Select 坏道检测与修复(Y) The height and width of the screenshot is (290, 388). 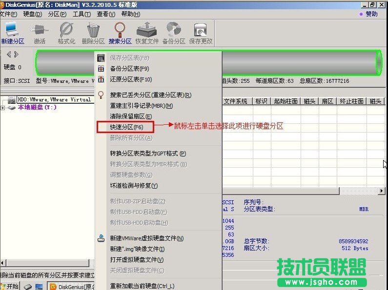pyautogui.click(x=134, y=186)
